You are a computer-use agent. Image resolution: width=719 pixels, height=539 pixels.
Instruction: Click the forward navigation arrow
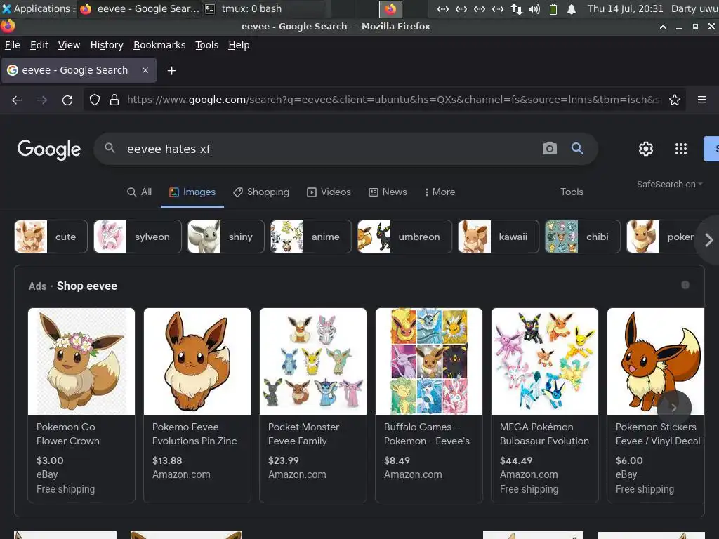42,100
